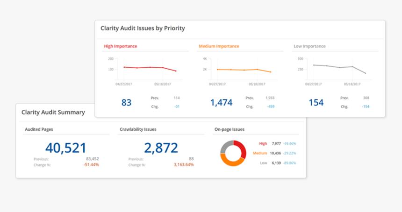This screenshot has height=212, width=402.
Task: Click the 04/27/2017 date on Medium Importance chart
Action: (217, 84)
